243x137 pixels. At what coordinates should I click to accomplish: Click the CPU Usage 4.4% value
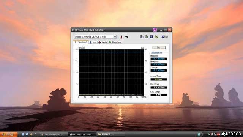coord(159,95)
